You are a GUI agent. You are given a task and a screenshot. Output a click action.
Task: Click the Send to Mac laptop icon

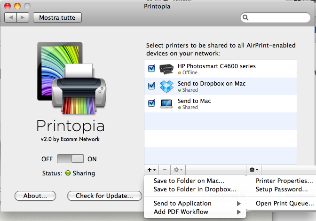(x=166, y=103)
